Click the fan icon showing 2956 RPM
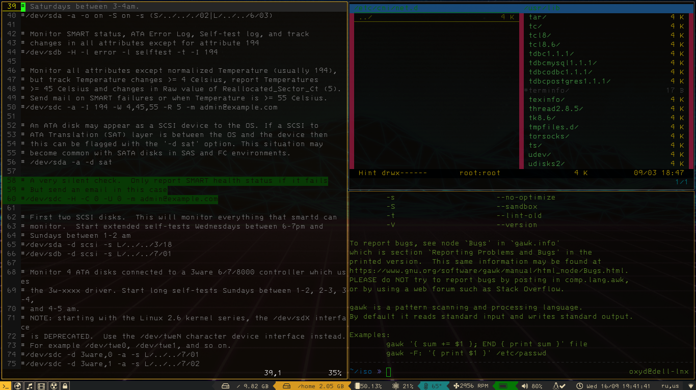The height and width of the screenshot is (390, 696). click(x=456, y=386)
